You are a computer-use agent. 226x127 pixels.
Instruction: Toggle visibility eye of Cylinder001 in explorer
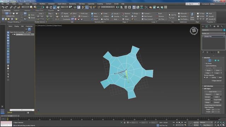coord(13,35)
